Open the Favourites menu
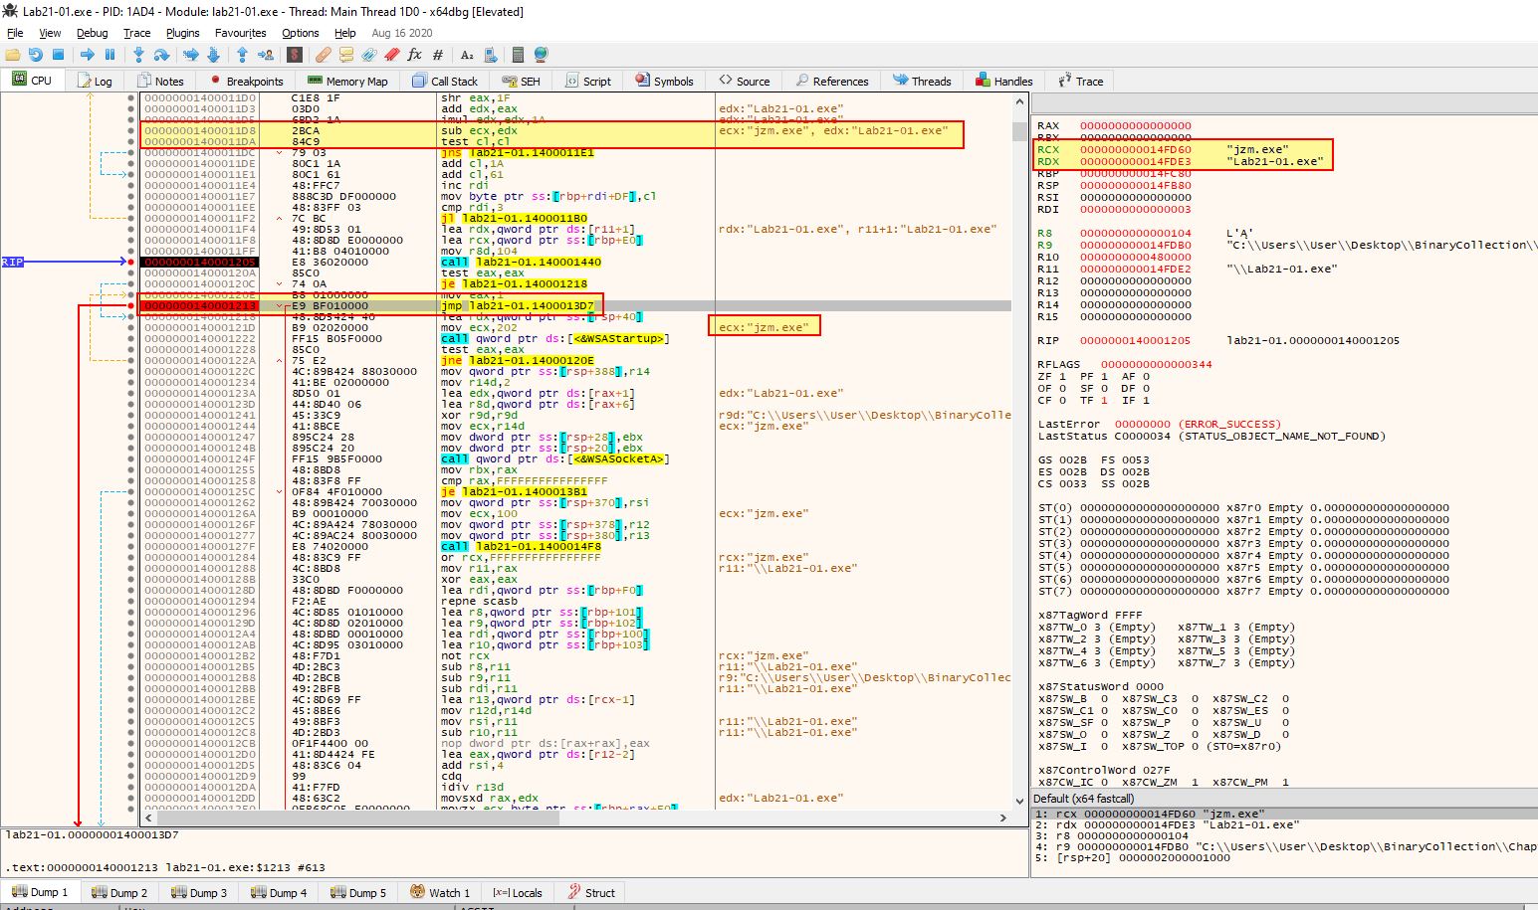The image size is (1538, 910). coord(240,33)
